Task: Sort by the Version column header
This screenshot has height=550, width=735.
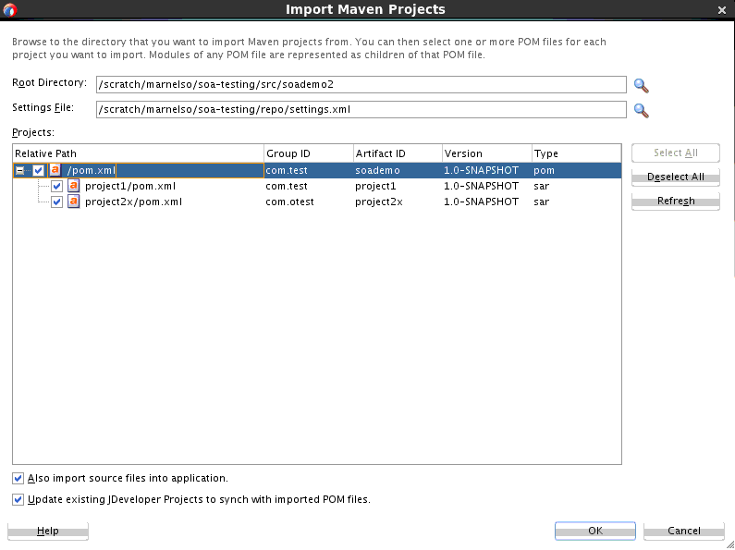Action: coord(487,153)
